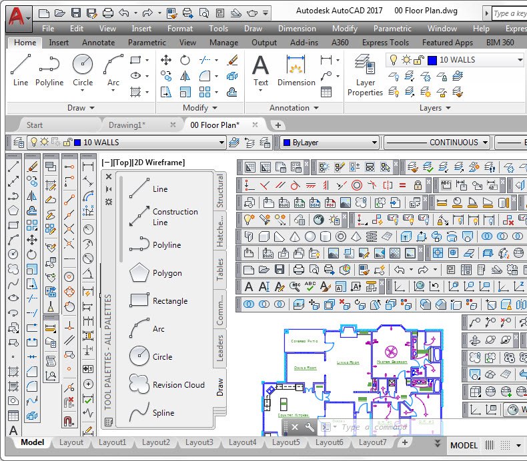
Task: Click palette properties gear icon
Action: click(x=109, y=202)
